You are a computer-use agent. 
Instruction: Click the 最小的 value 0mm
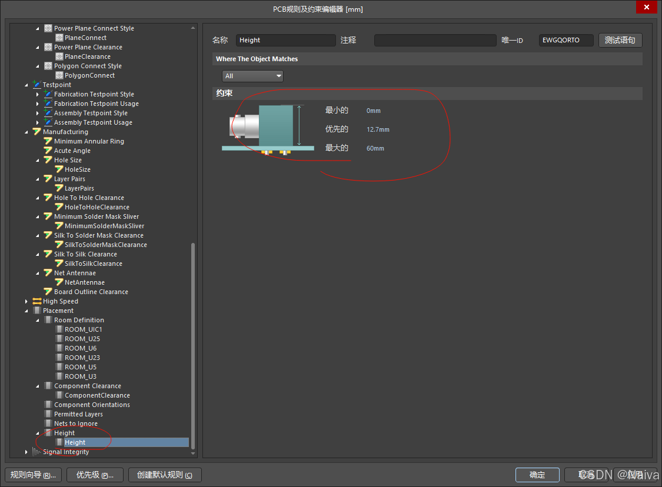[373, 111]
